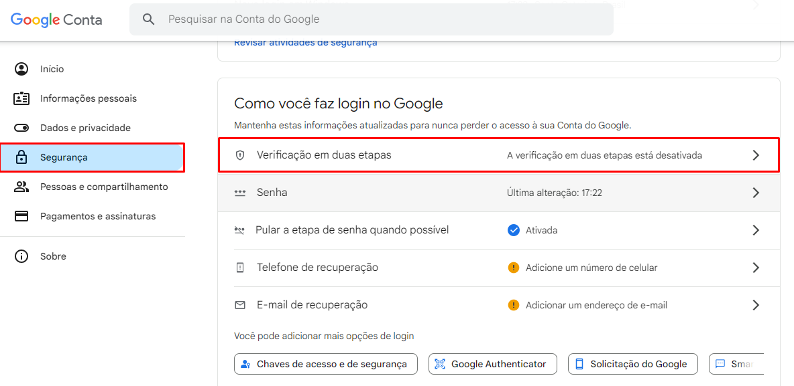Viewport: 794px width, 386px height.
Task: Click the Informações pessoais ID card icon
Action: (x=21, y=98)
